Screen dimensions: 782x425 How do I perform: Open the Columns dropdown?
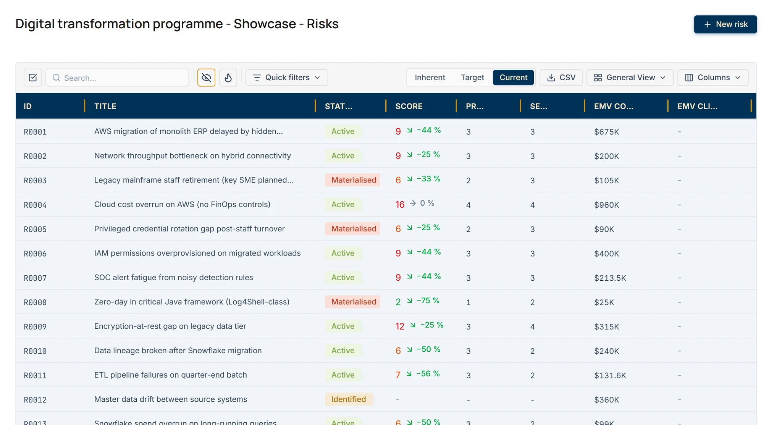[x=713, y=78]
